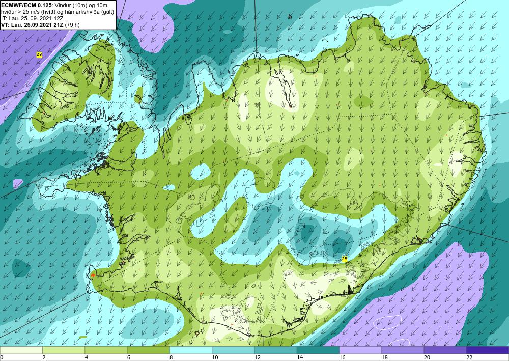Click the legend scale label '22'

pos(469,357)
